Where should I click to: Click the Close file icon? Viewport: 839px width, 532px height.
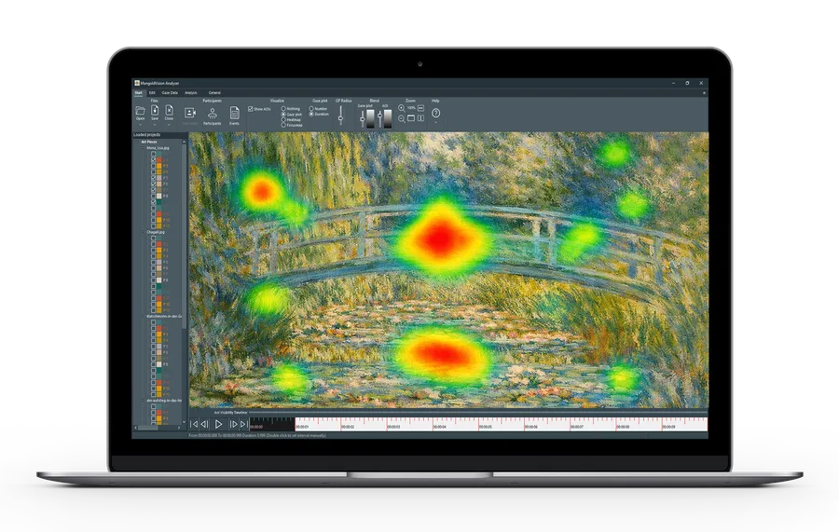(169, 110)
